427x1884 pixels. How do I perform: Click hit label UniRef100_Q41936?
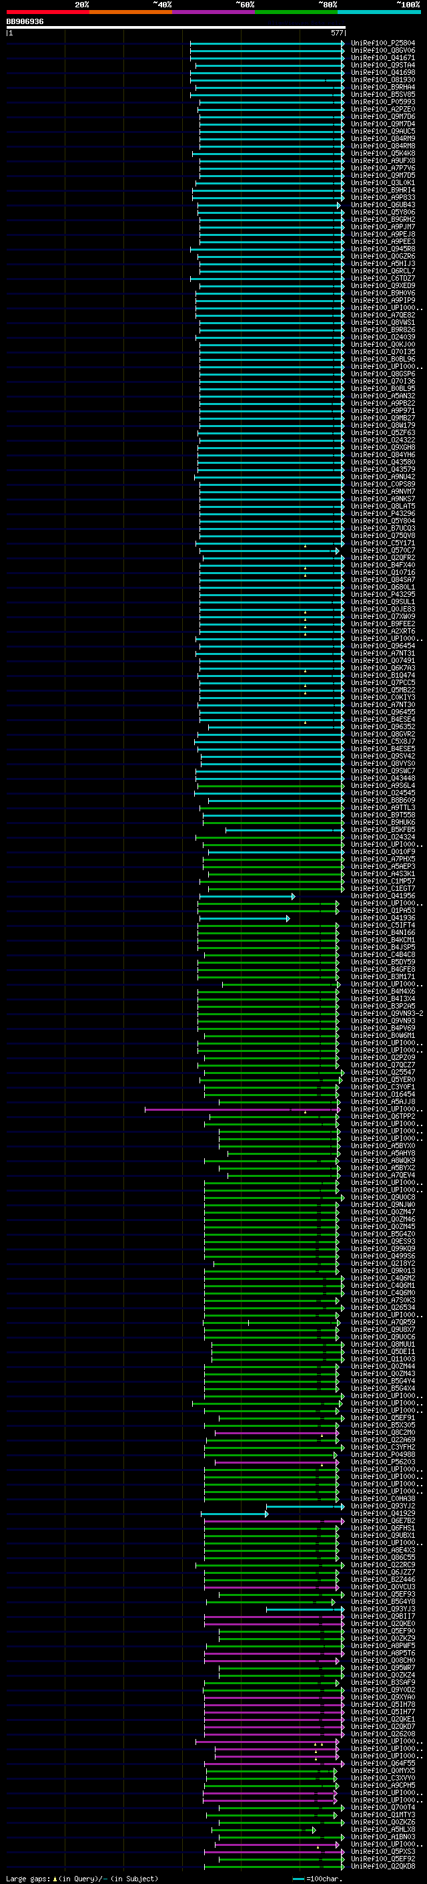pos(383,918)
